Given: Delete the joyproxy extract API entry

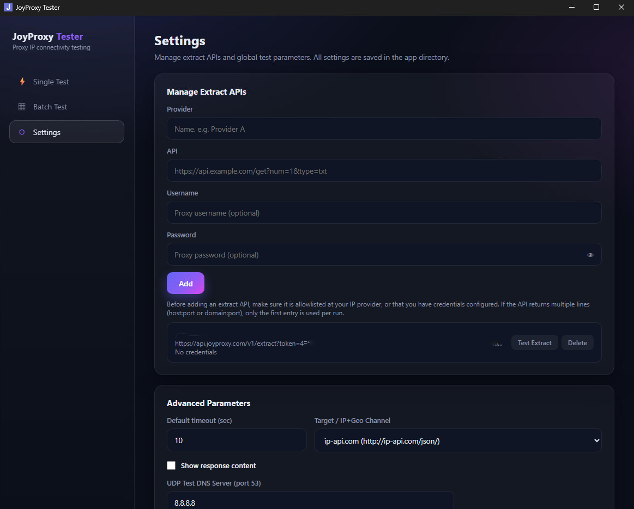Looking at the screenshot, I should click(577, 343).
